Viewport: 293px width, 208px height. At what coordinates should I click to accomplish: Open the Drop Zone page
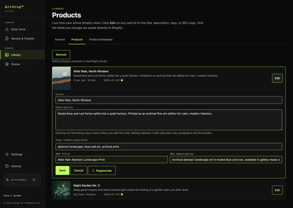coord(22,29)
